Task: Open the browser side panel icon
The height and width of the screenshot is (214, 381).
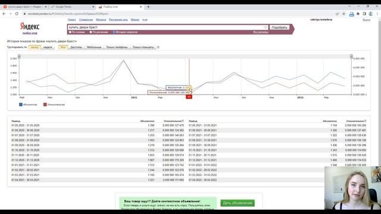Action: [364, 14]
